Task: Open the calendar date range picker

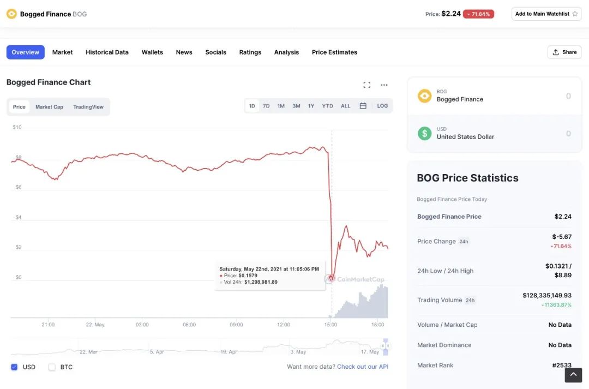Action: click(x=363, y=106)
